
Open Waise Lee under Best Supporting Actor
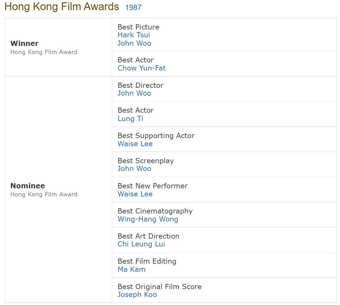tap(135, 144)
